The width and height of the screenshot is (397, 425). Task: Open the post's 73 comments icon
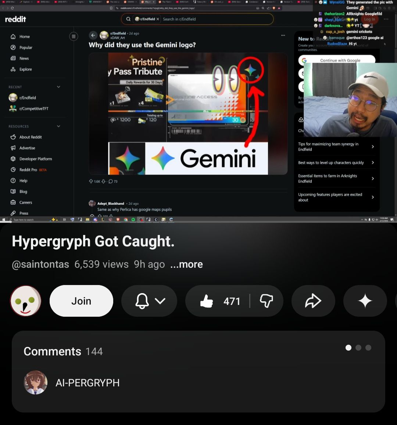click(111, 181)
